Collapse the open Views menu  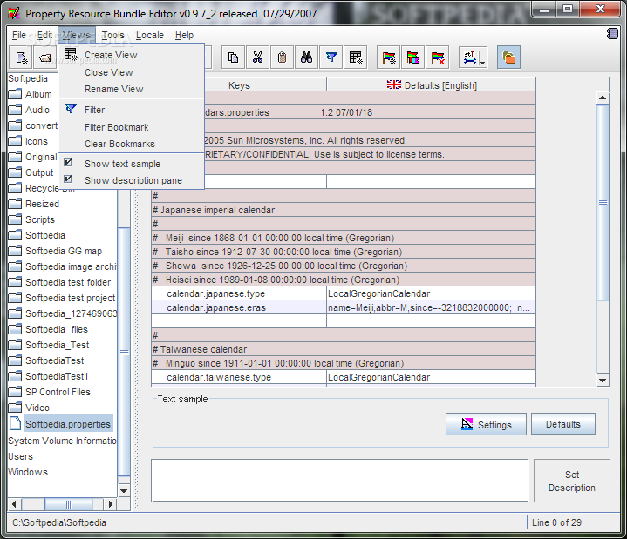click(77, 35)
